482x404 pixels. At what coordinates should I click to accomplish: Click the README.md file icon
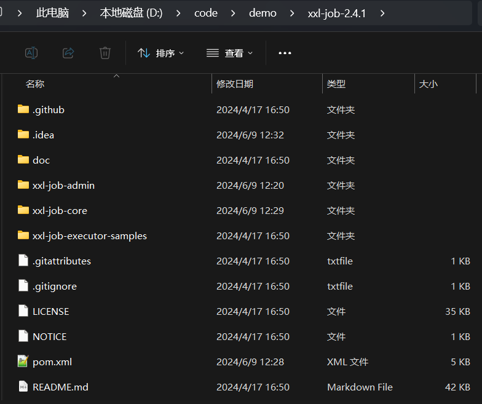[x=23, y=387]
